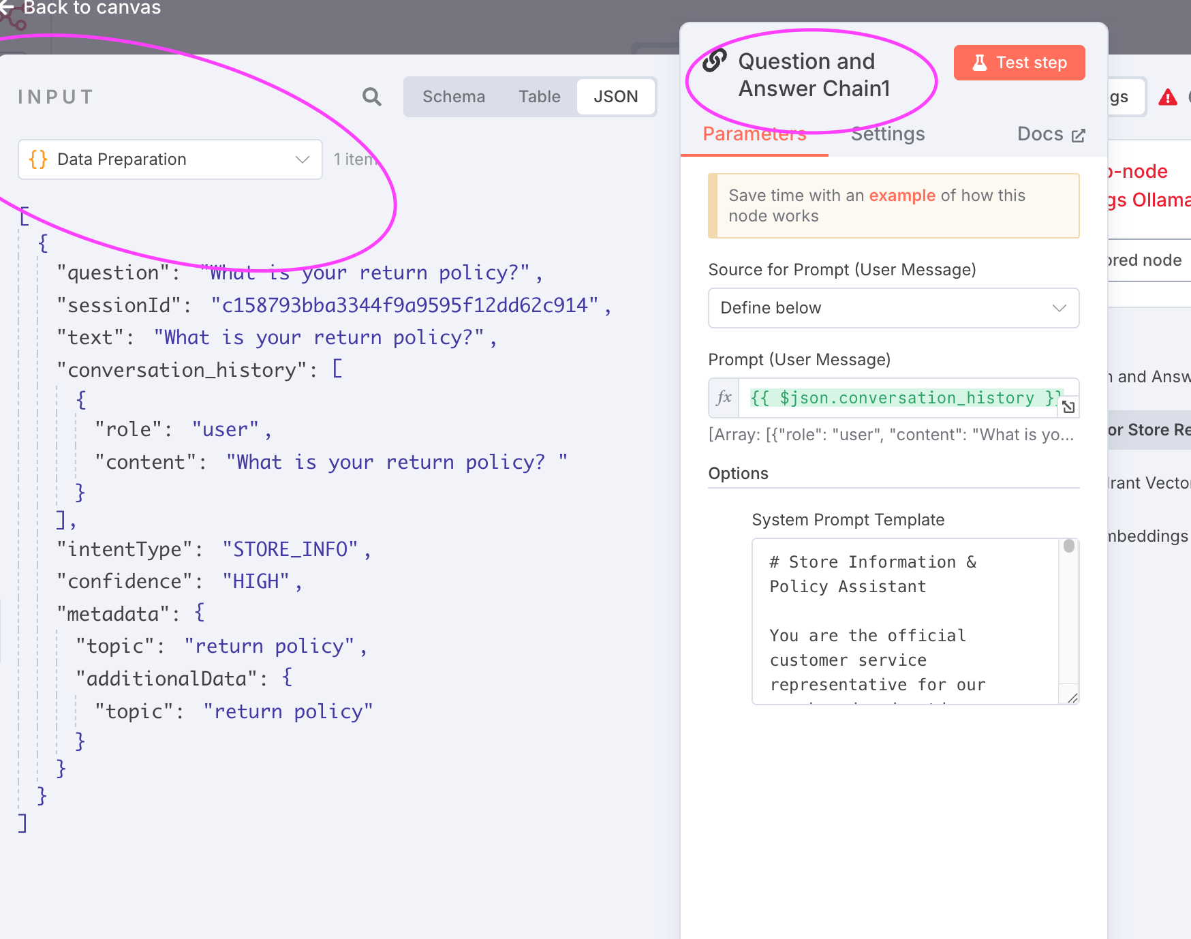Image resolution: width=1191 pixels, height=939 pixels.
Task: Open the Settings tab
Action: point(888,134)
